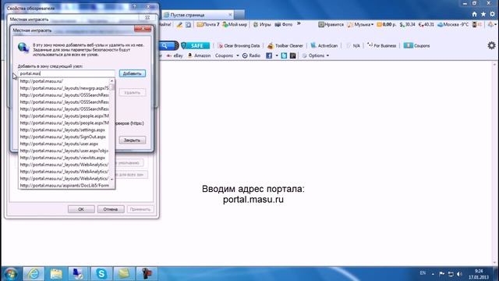The height and width of the screenshot is (281, 499).
Task: Click the Добавить button
Action: click(133, 73)
